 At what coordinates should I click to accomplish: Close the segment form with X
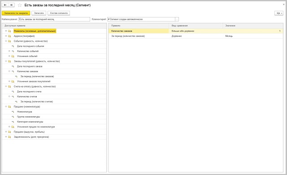[284, 4]
